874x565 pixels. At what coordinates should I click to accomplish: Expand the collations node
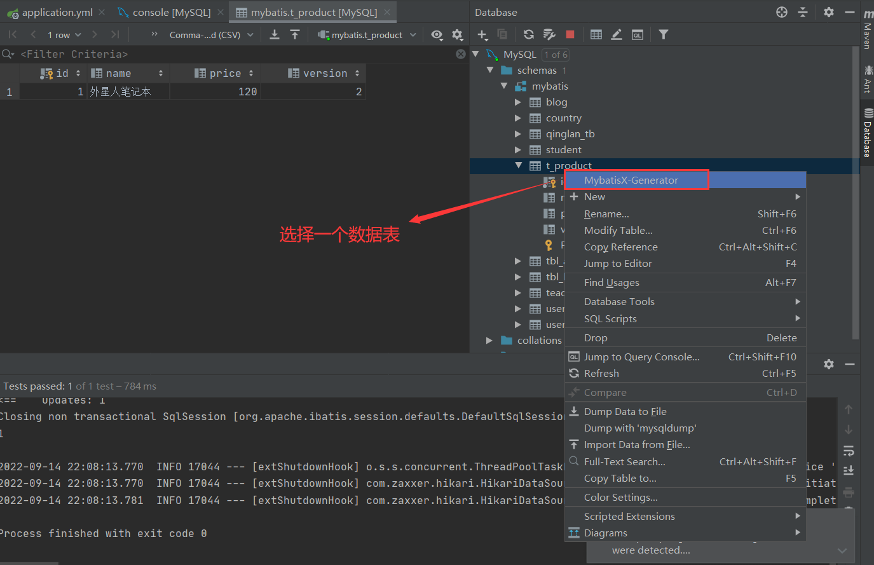pos(489,340)
